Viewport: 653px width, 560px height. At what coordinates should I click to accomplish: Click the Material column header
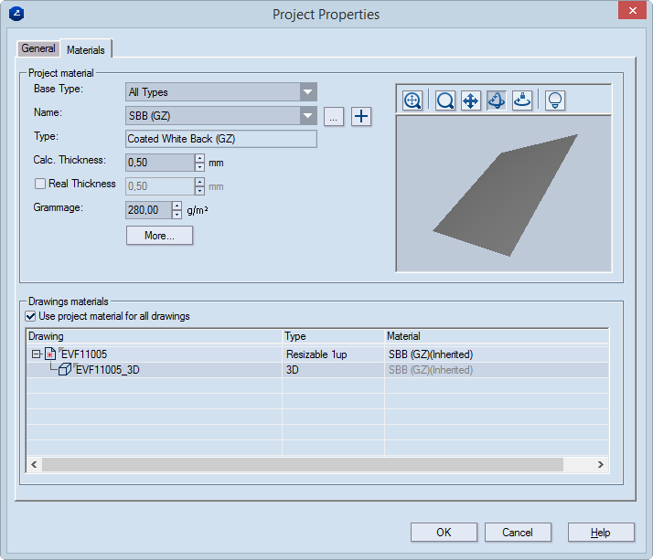pyautogui.click(x=497, y=336)
